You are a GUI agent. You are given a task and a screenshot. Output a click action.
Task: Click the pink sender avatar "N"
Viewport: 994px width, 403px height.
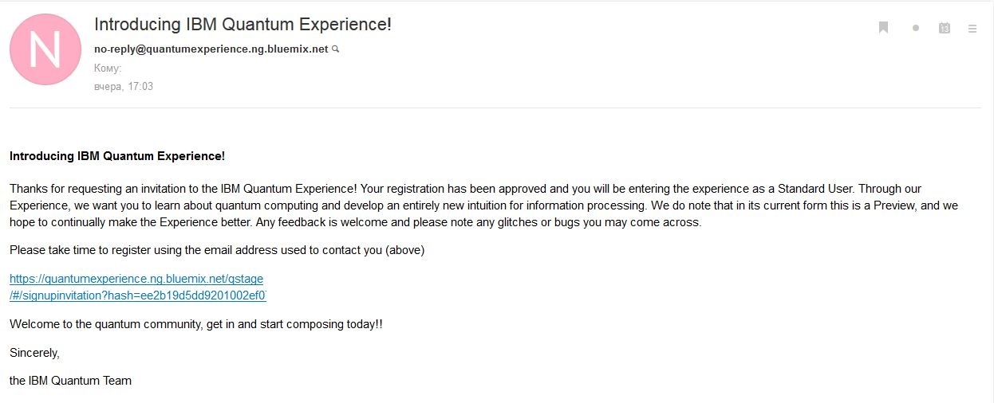coord(45,49)
